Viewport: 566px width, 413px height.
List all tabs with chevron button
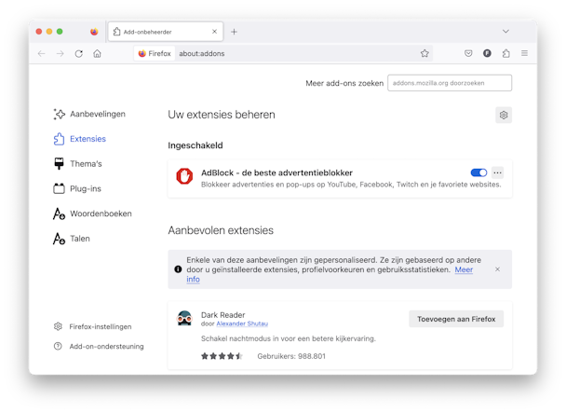pos(505,32)
